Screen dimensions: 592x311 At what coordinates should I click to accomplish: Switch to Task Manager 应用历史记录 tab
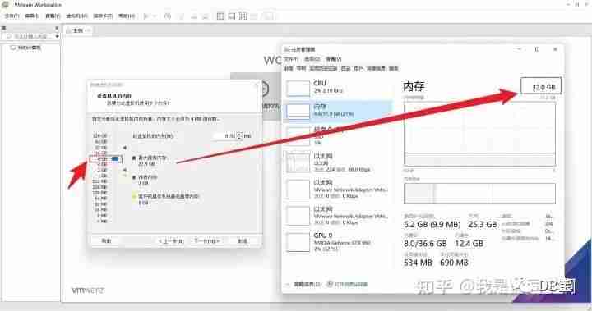click(x=324, y=69)
